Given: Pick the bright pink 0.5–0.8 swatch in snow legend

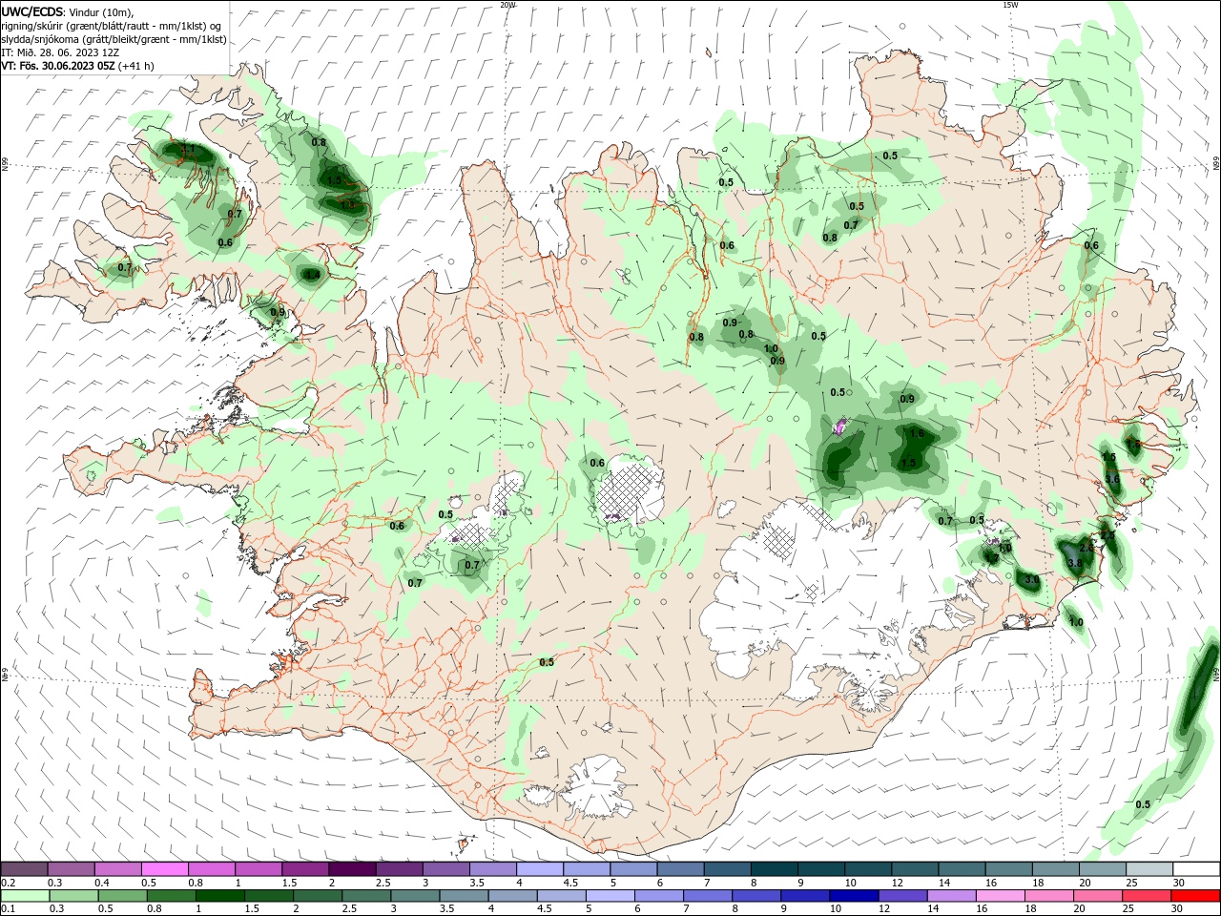Looking at the screenshot, I should point(165,869).
